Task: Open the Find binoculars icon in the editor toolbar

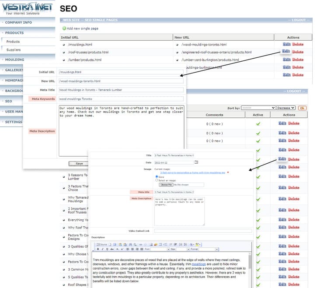Action: coord(130,245)
